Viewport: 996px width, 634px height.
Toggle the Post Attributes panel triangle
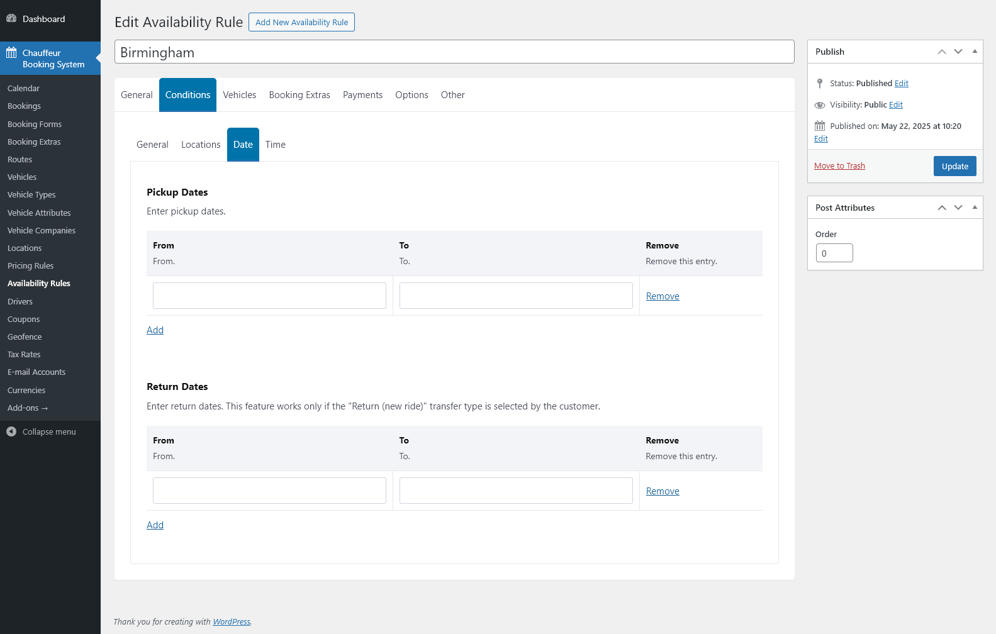975,208
